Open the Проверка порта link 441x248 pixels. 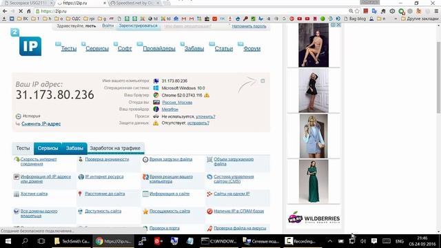tap(164, 228)
